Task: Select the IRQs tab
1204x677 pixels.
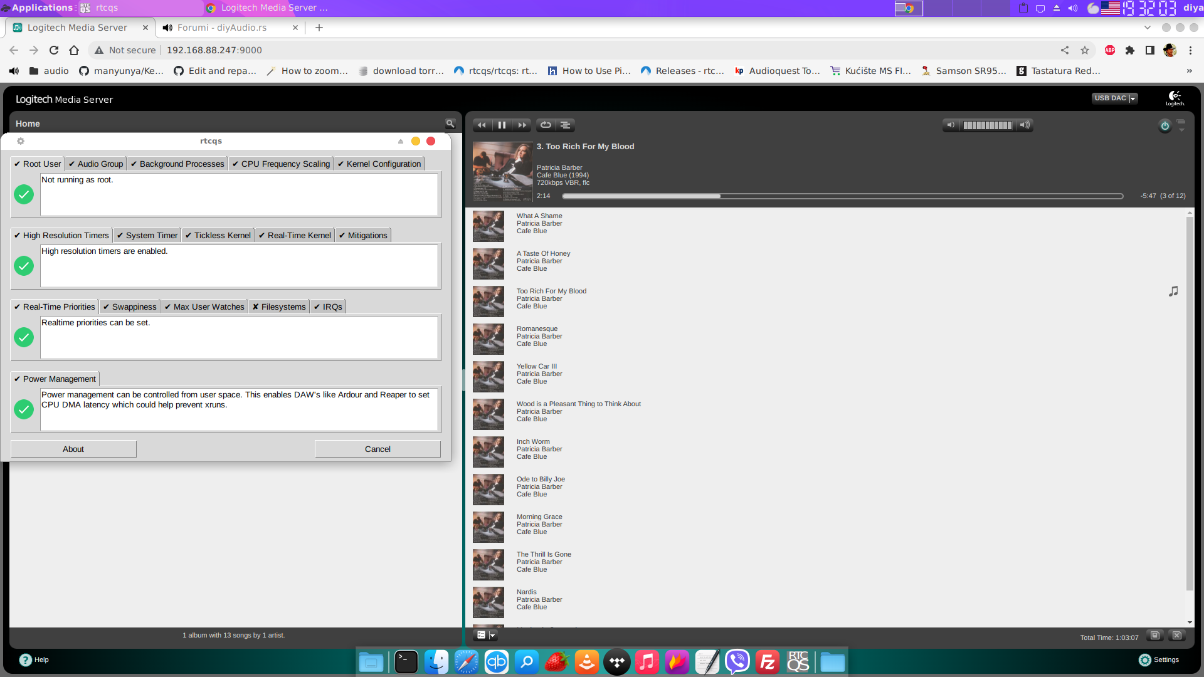Action: (x=328, y=307)
